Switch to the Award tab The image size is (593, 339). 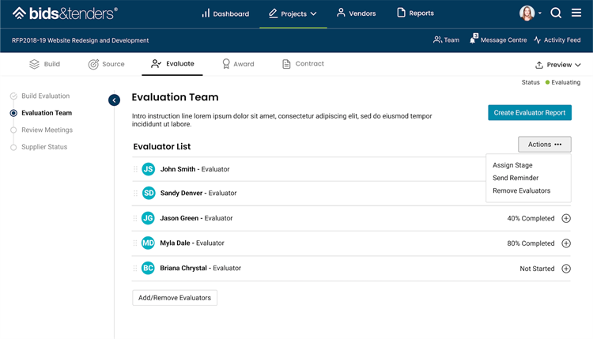(237, 64)
